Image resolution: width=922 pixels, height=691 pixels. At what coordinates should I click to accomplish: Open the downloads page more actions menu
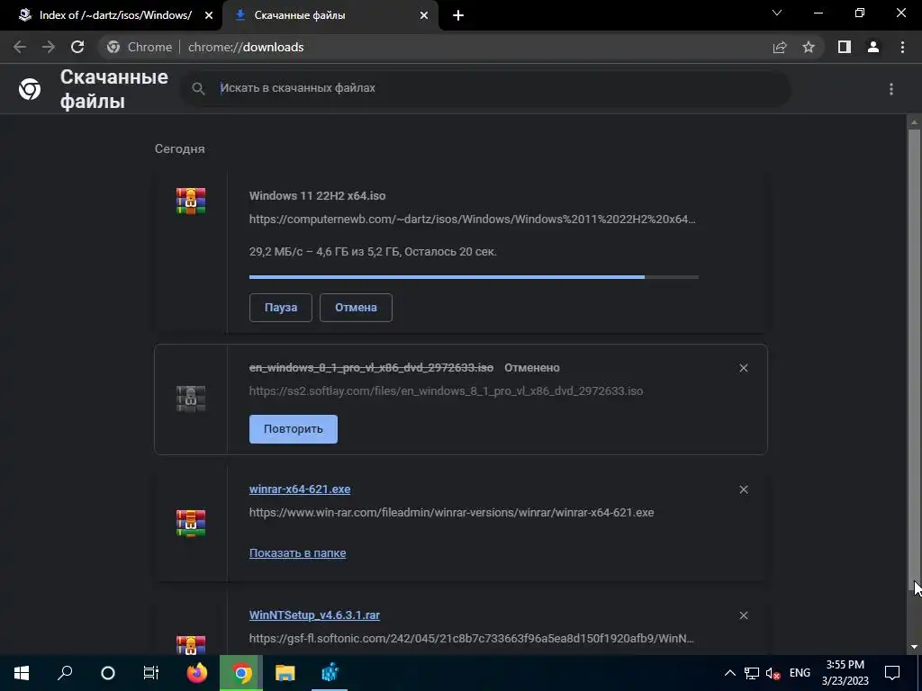click(891, 89)
